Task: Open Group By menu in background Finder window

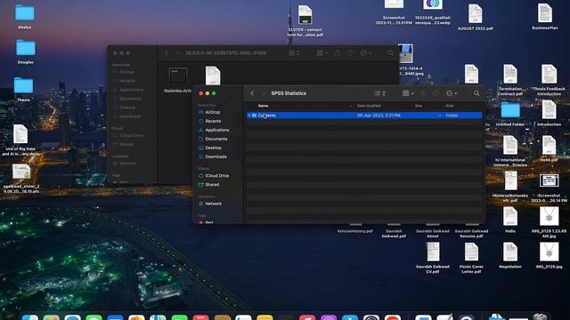Action: point(322,53)
